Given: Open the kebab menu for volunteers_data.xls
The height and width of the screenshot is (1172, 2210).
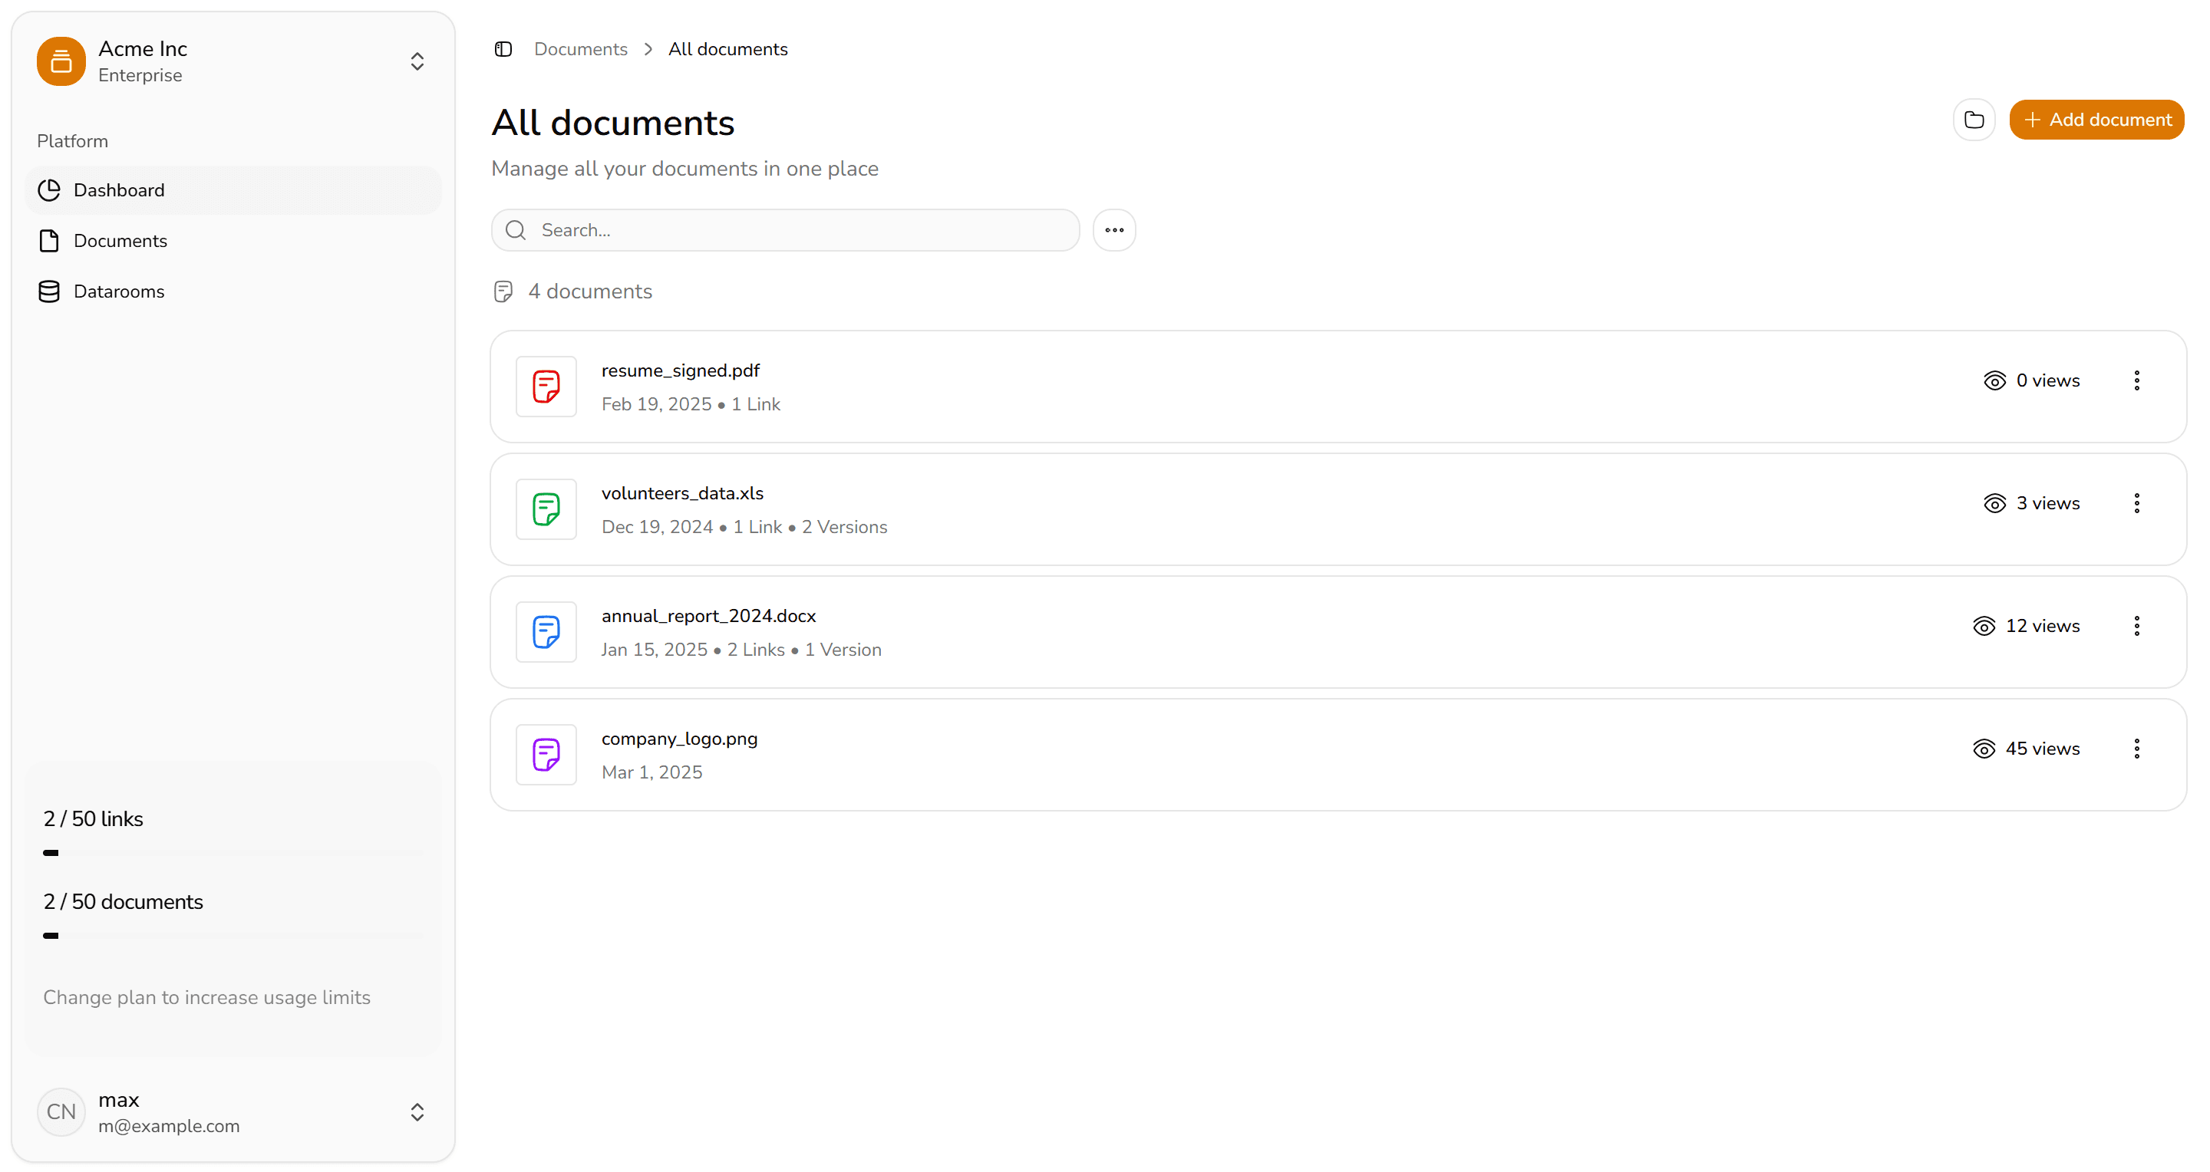Looking at the screenshot, I should coord(2137,503).
